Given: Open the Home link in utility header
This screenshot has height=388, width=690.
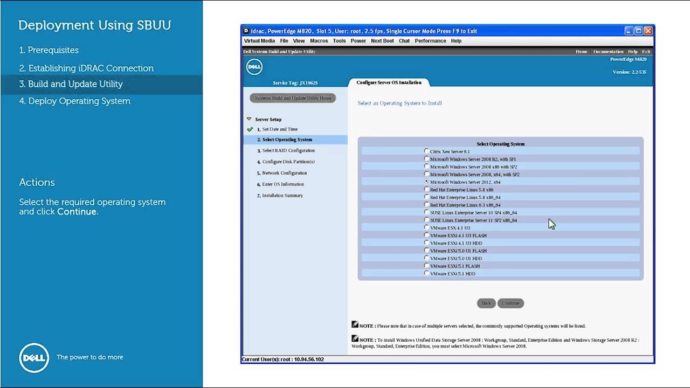Looking at the screenshot, I should click(x=581, y=52).
